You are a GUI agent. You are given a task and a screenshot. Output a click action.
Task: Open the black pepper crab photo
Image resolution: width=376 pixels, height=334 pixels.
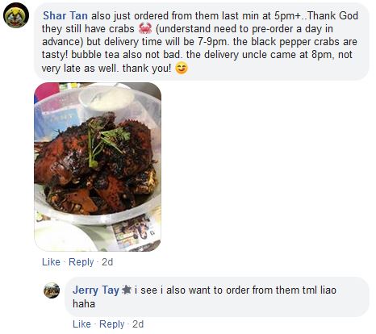click(98, 167)
